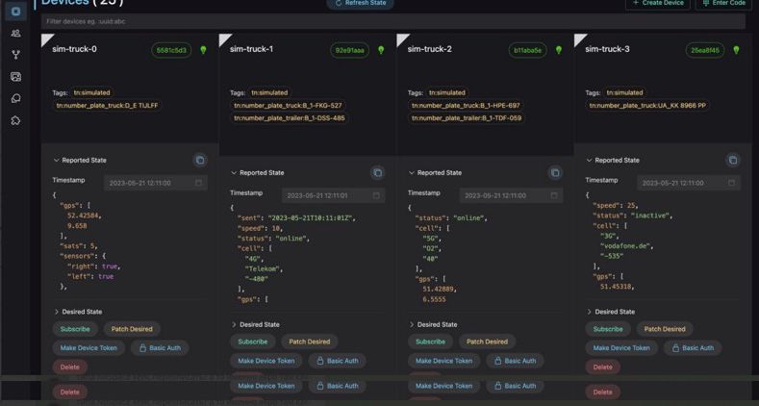759x406 pixels.
Task: Click the chat bubble sidebar icon
Action: point(15,99)
